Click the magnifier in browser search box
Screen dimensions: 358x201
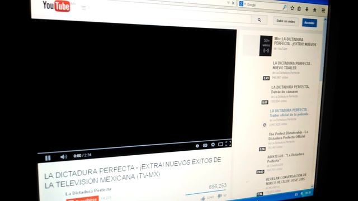click(284, 7)
